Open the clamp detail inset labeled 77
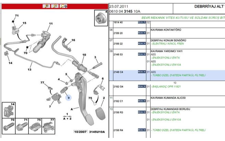Image resolution: width=225 pixels, height=141 pixels. coord(48,126)
